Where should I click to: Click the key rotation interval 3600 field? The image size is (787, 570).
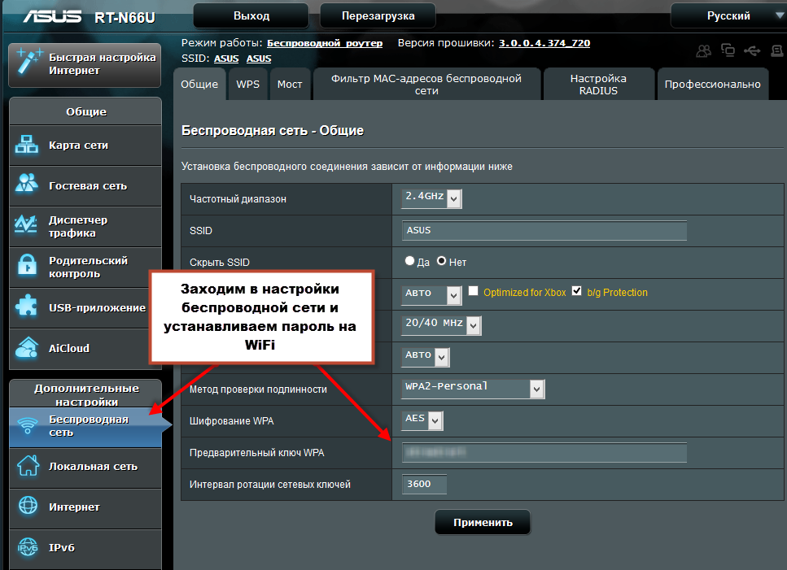[424, 484]
